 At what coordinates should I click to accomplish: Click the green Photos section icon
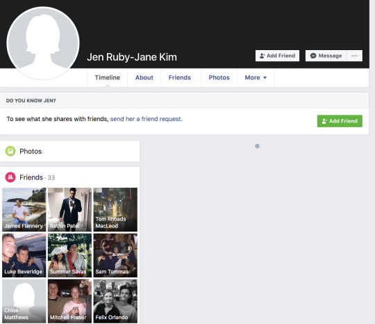click(x=10, y=151)
